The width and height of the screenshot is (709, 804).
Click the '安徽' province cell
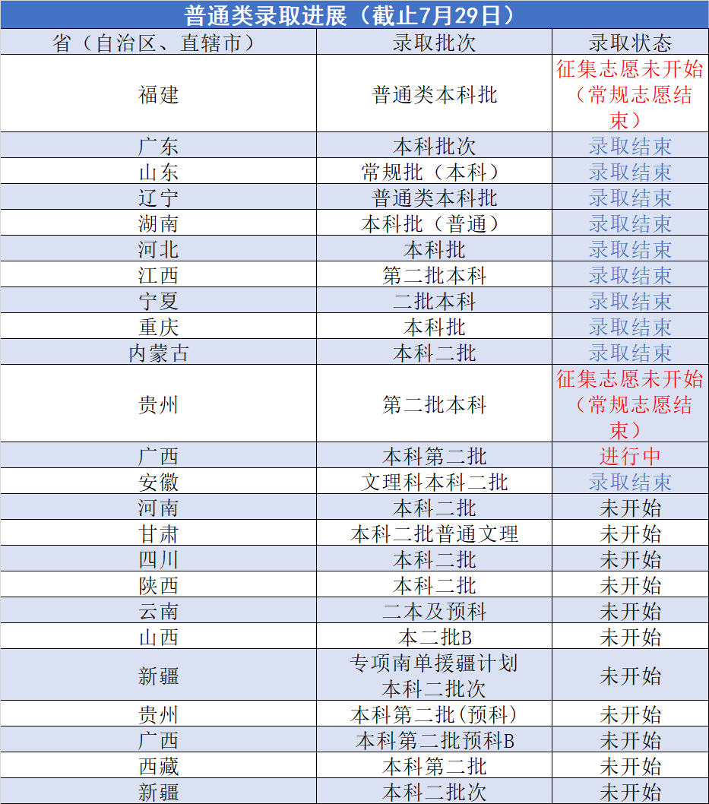point(158,482)
